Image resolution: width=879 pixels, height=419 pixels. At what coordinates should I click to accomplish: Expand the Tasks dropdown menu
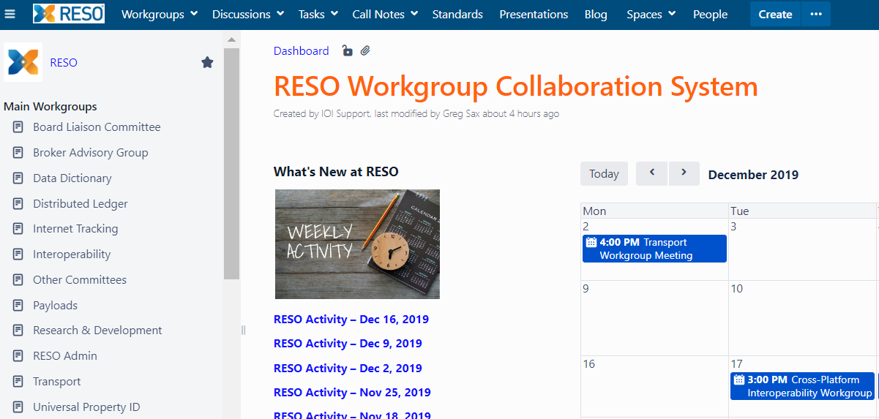[318, 14]
